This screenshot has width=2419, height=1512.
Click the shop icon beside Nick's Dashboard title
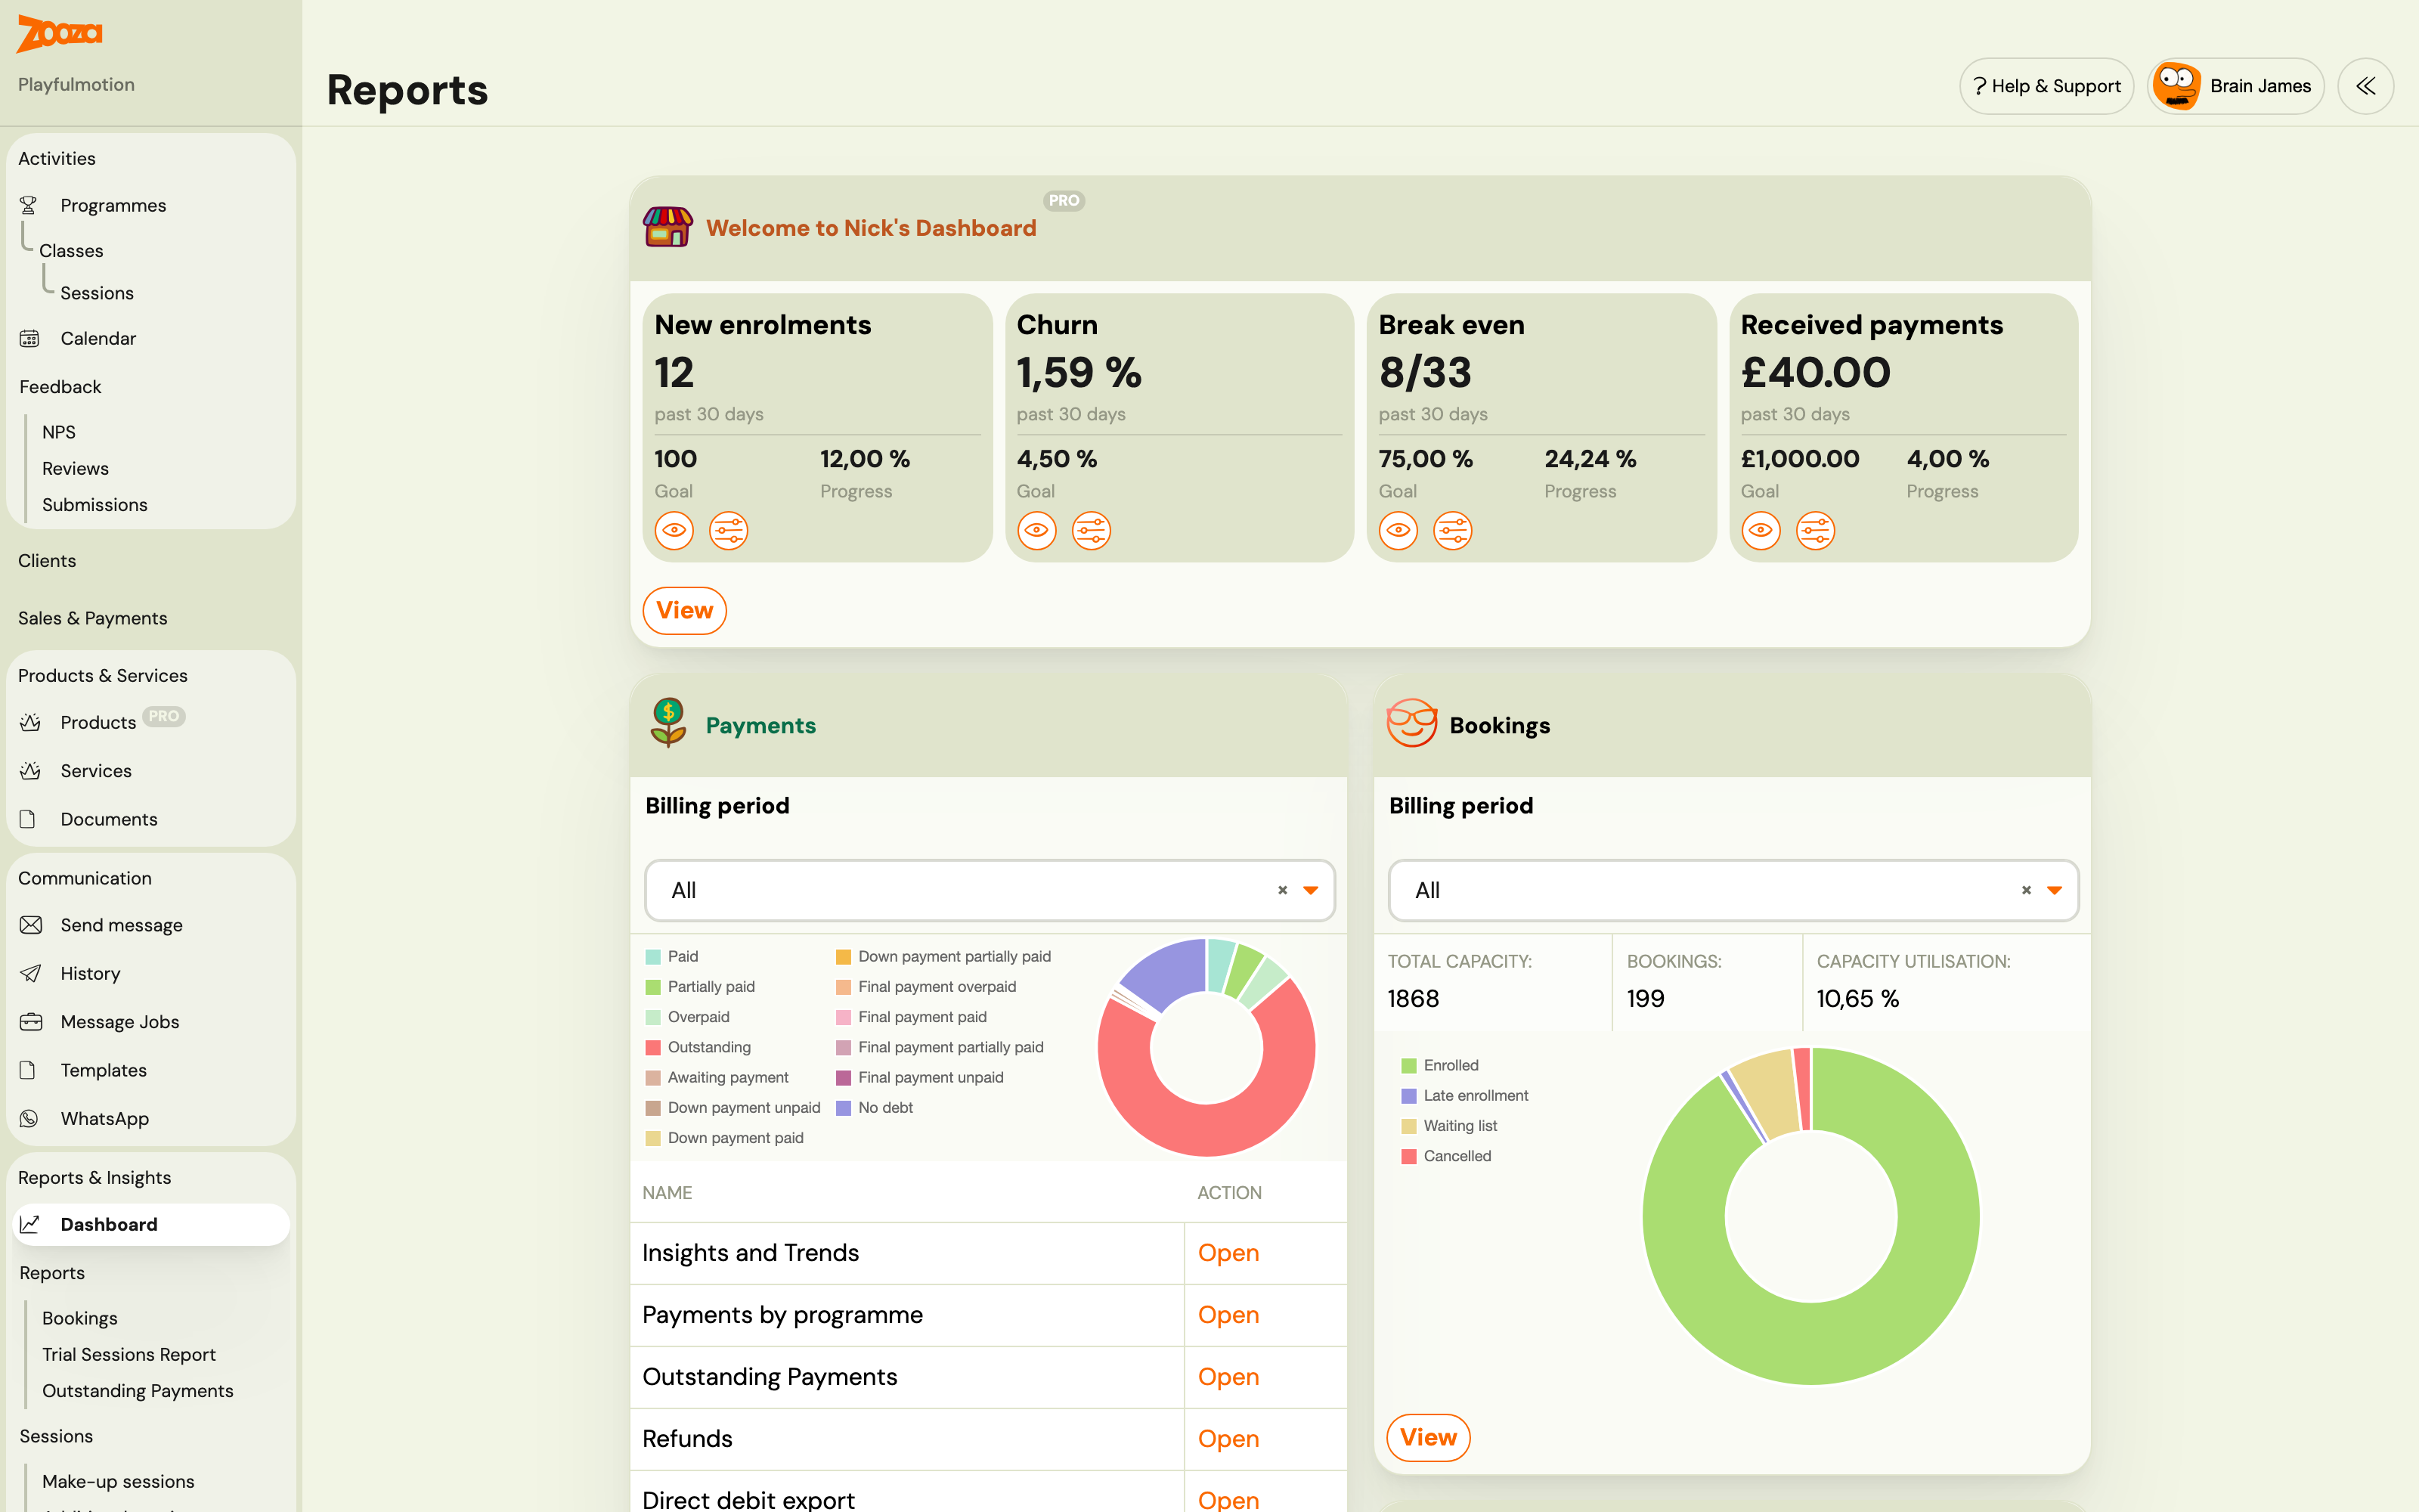click(x=667, y=227)
